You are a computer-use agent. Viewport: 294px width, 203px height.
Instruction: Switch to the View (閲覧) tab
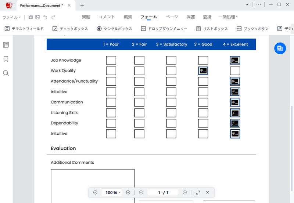click(x=86, y=17)
